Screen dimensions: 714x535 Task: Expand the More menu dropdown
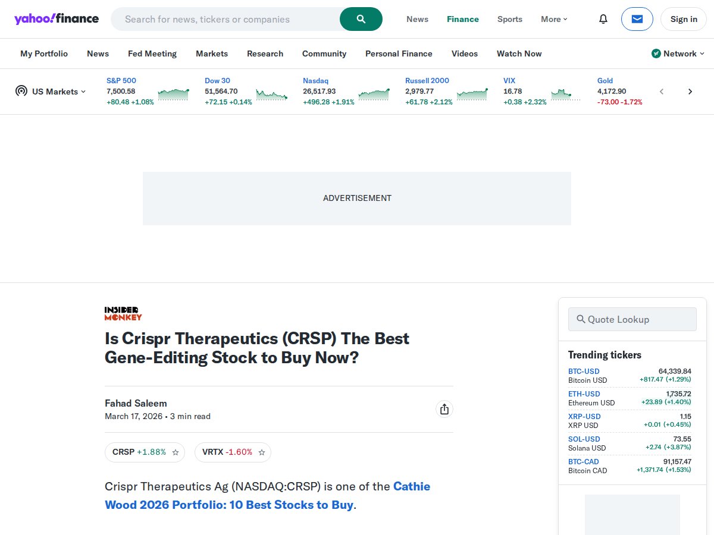554,19
